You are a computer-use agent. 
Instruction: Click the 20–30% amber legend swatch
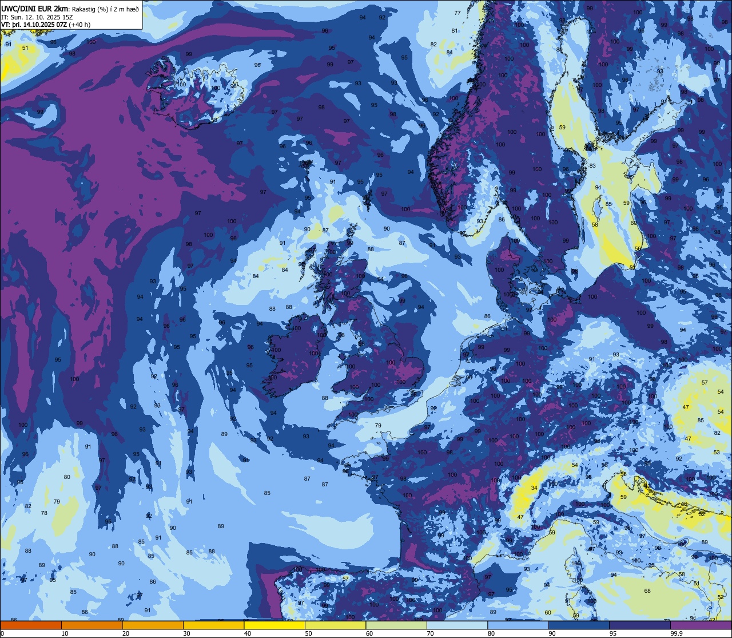[x=153, y=625]
